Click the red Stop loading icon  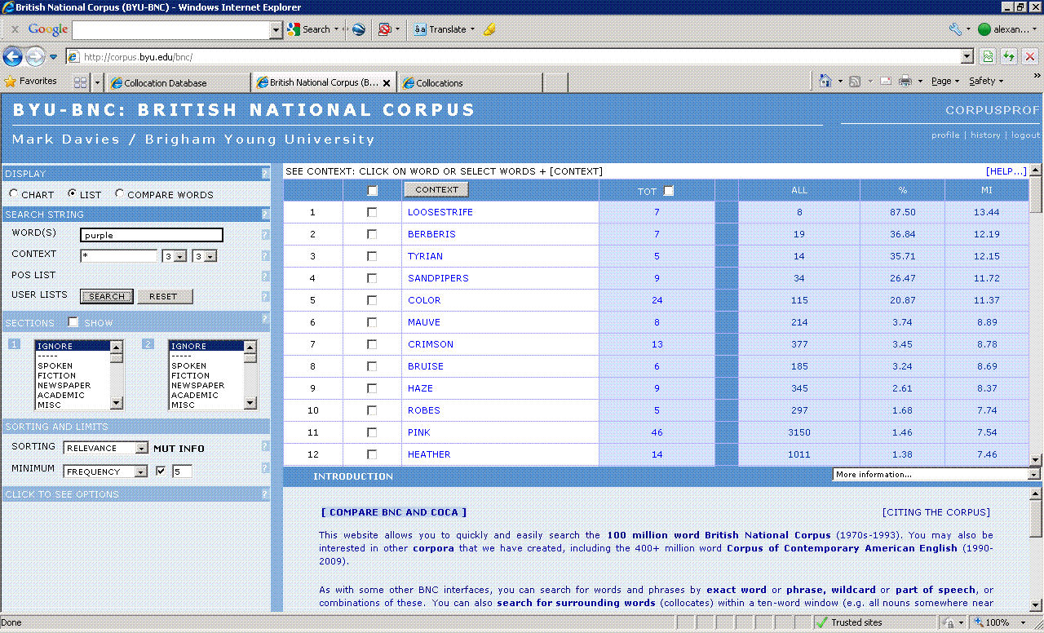[1030, 57]
